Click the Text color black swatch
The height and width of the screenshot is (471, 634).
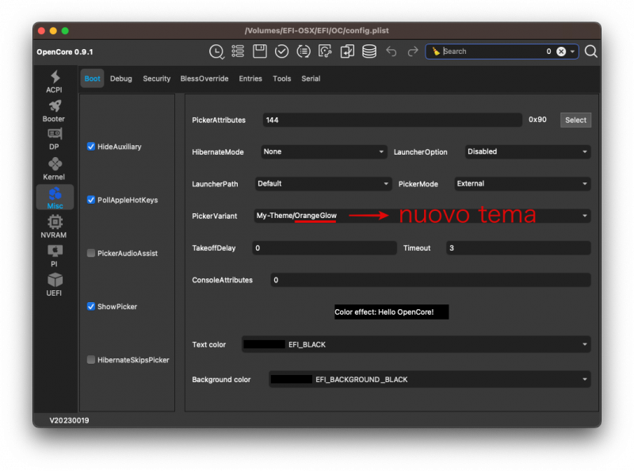click(264, 345)
